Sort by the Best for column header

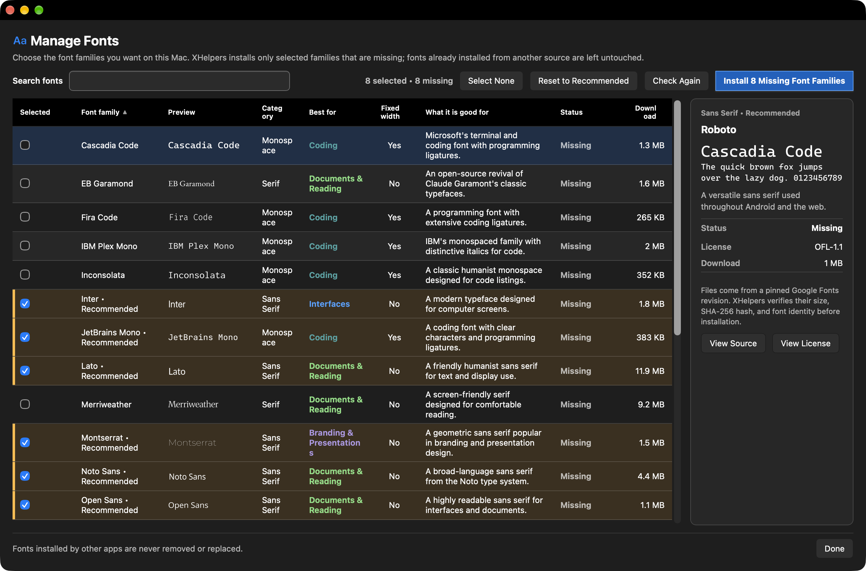tap(322, 112)
